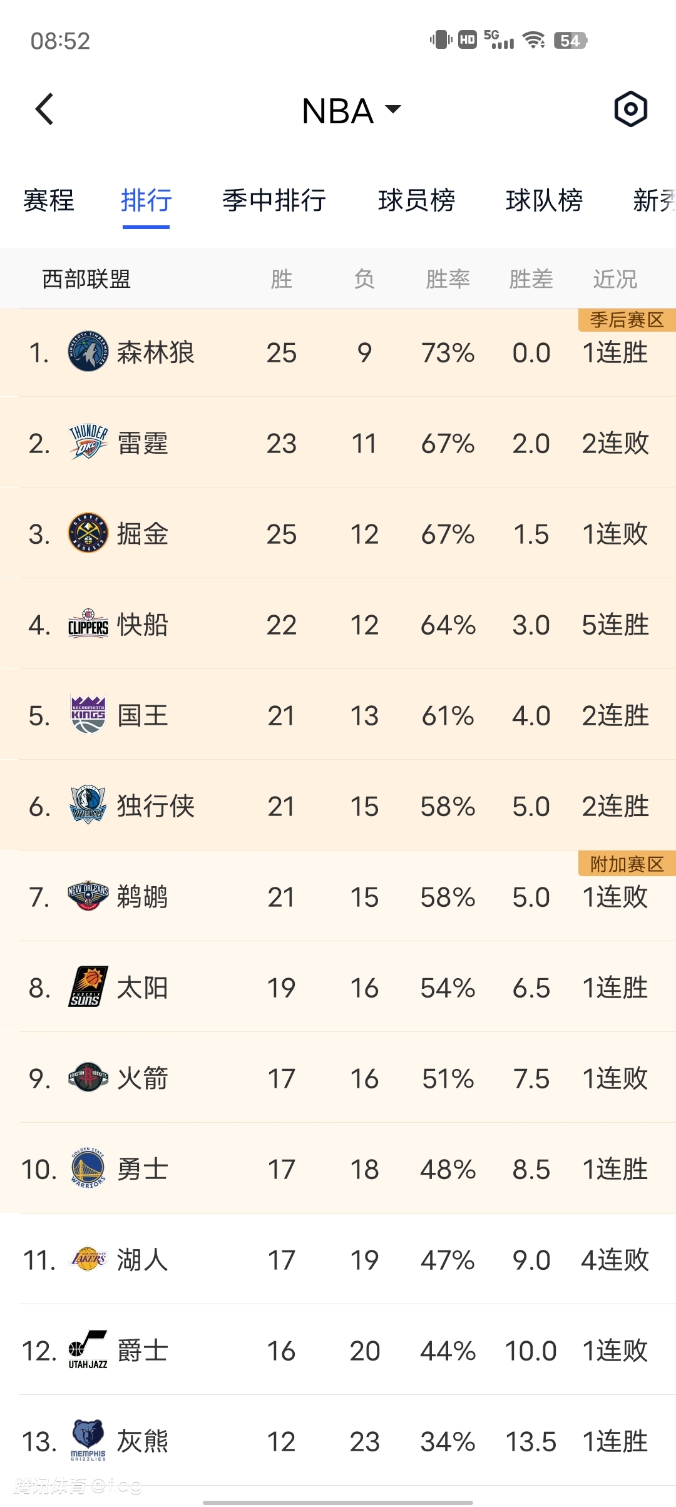Open the 季中排行 tab
The image size is (676, 1507).
(x=274, y=201)
